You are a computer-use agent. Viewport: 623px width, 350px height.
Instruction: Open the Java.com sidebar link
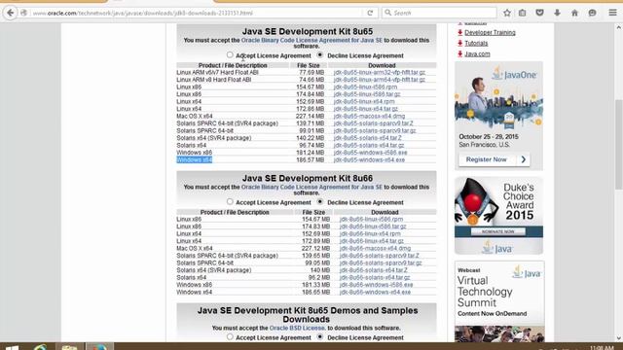(x=477, y=54)
